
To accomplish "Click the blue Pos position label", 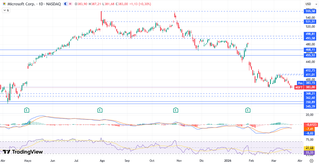I will 300,83.
